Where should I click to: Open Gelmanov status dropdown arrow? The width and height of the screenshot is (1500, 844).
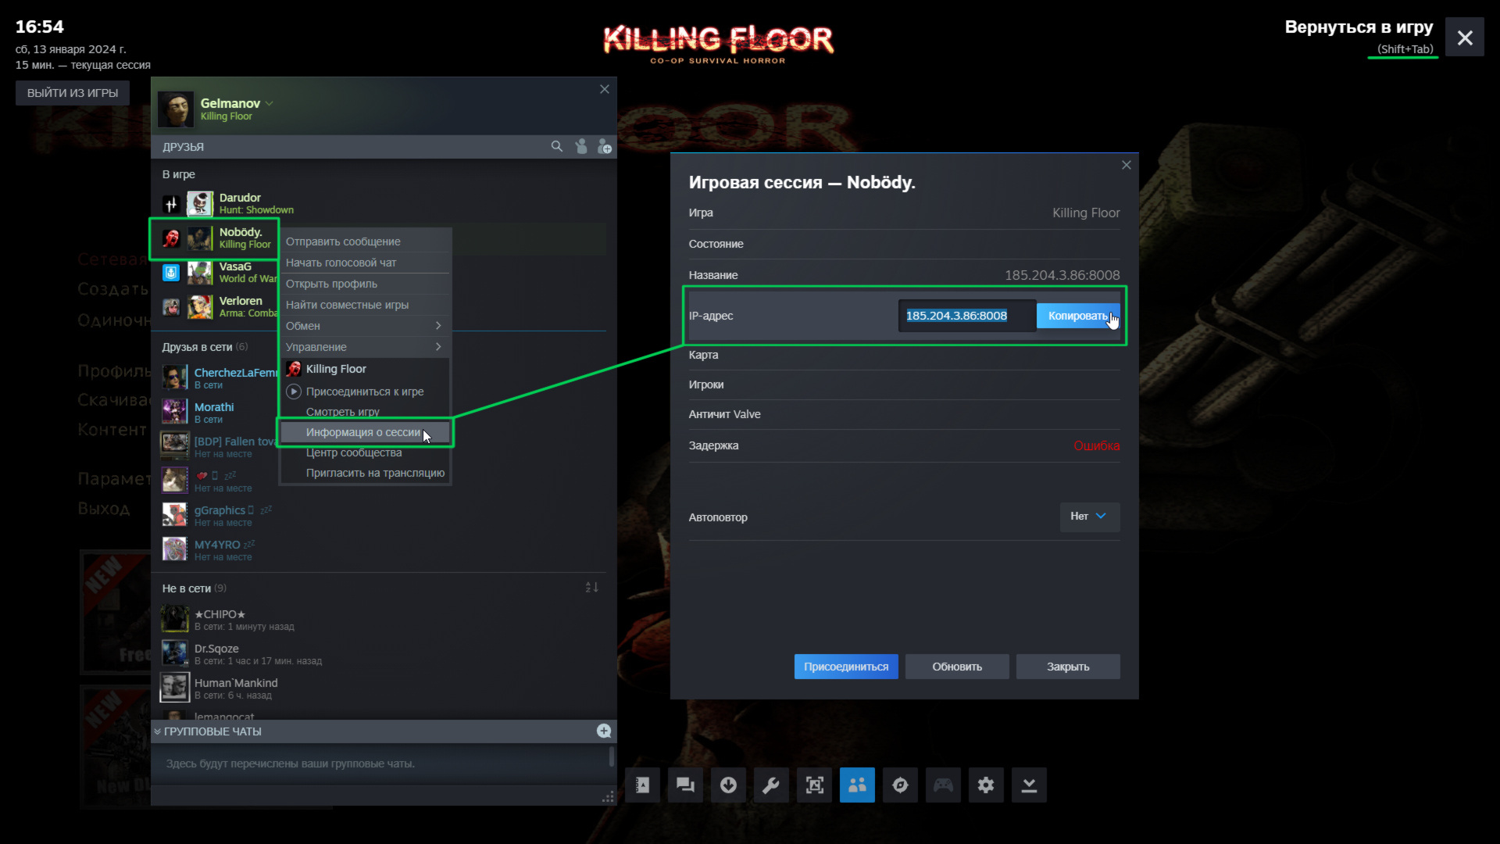[x=270, y=103]
